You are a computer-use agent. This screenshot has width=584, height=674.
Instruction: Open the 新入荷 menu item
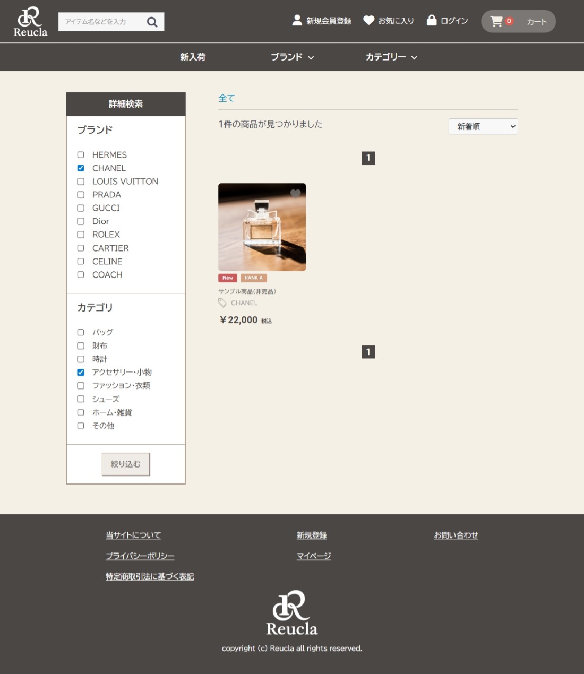click(193, 57)
